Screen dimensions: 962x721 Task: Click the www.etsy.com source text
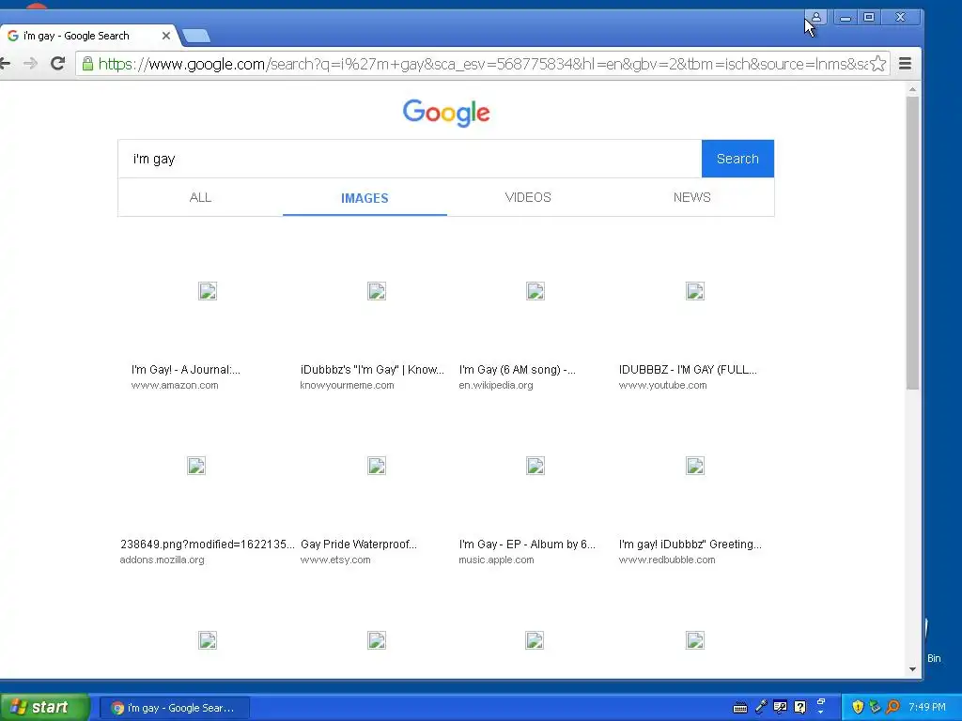point(335,560)
